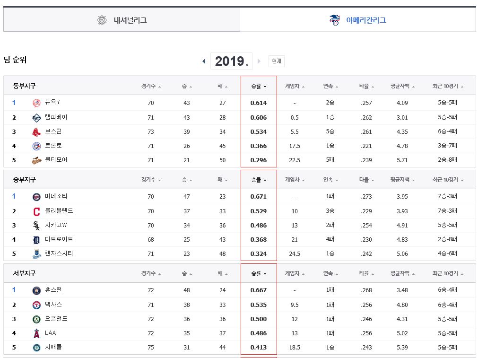Click 0.614 win rate value
Viewport: 478px width, 358px height.
[x=259, y=103]
